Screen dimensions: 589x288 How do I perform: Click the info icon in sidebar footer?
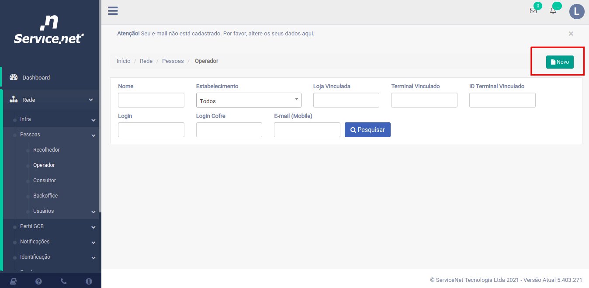[89, 281]
